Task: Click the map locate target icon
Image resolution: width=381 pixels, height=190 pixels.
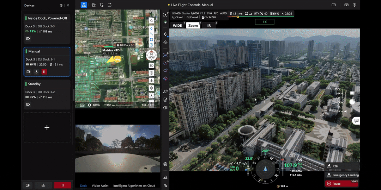Action: pyautogui.click(x=151, y=88)
